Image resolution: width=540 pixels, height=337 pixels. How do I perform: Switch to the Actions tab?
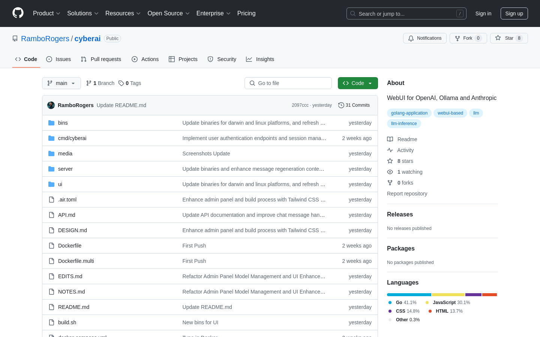coord(145,59)
